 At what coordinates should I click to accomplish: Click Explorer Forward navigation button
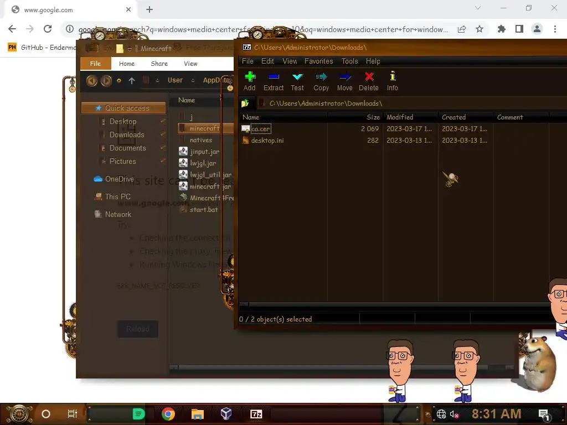click(x=106, y=80)
